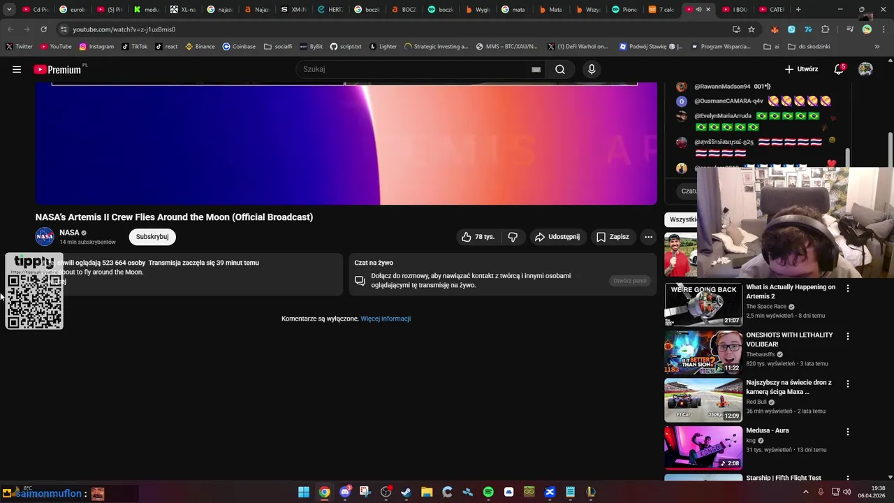
Task: Click the search magnifier button
Action: (560, 69)
